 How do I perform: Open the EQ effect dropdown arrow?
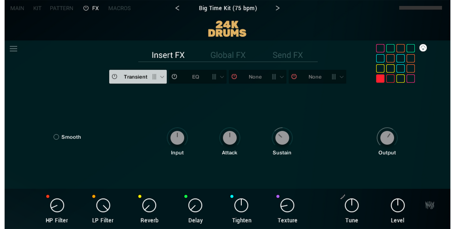coord(222,77)
